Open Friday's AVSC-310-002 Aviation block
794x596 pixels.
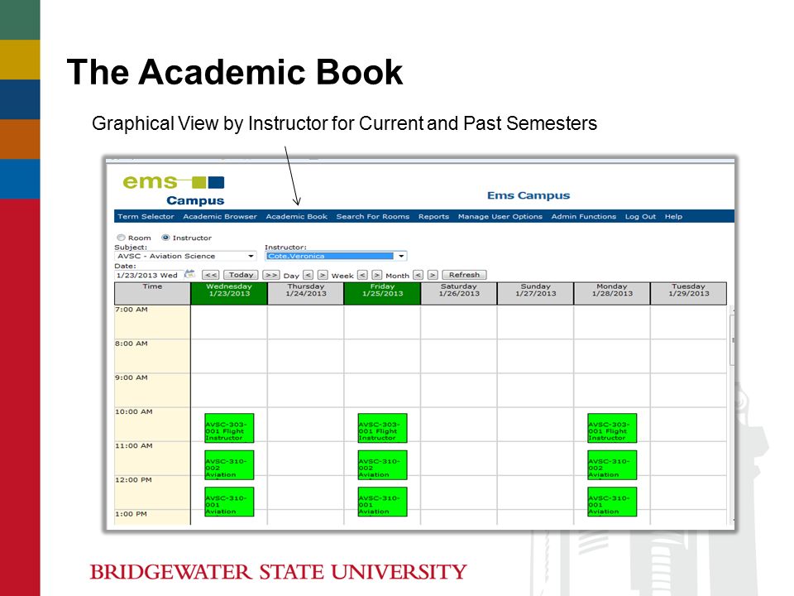(x=382, y=465)
